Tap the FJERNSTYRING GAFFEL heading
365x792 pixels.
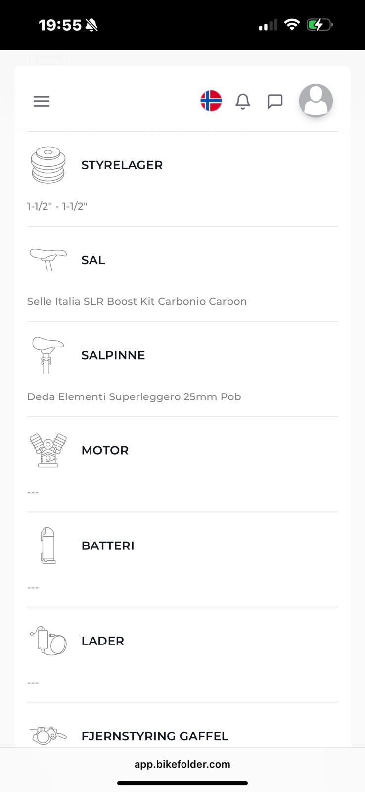pyautogui.click(x=155, y=736)
